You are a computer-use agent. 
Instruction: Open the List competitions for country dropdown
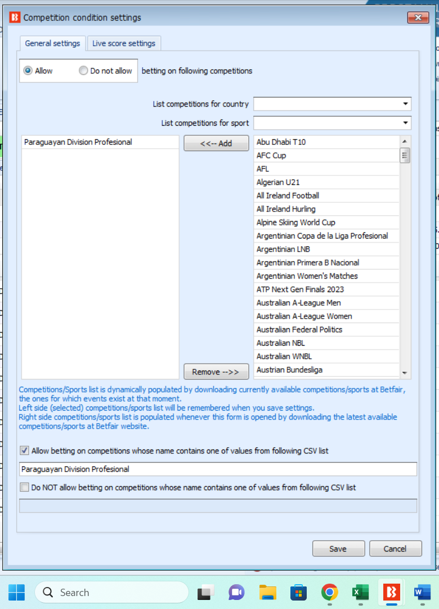point(333,104)
